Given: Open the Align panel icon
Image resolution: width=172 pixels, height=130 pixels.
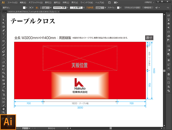Looking at the screenshot, I should click(x=169, y=87).
